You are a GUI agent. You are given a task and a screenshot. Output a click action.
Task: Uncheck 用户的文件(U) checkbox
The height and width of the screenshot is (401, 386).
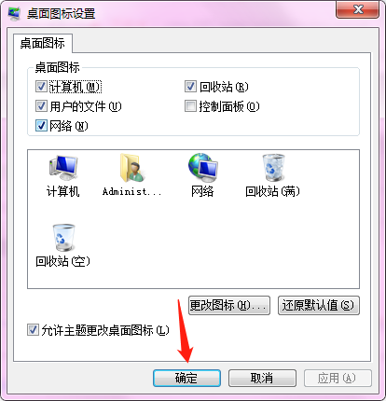tap(41, 106)
